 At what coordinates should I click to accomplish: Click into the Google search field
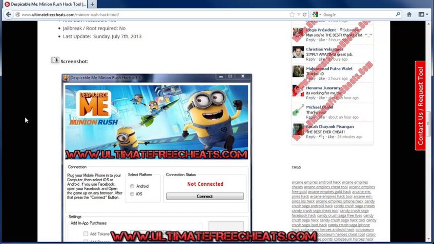coord(358,15)
